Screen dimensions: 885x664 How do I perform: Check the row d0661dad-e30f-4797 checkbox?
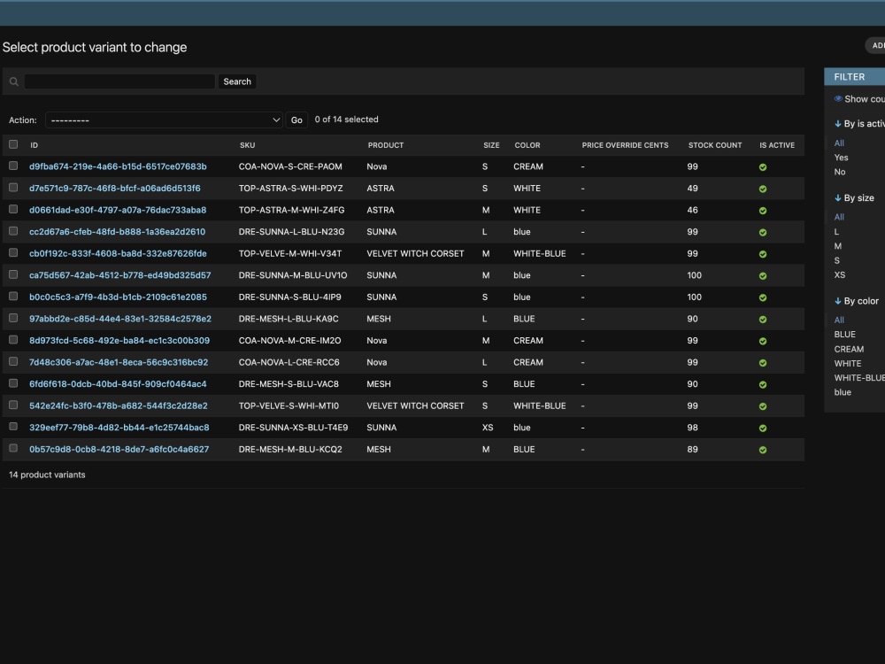[x=13, y=210]
